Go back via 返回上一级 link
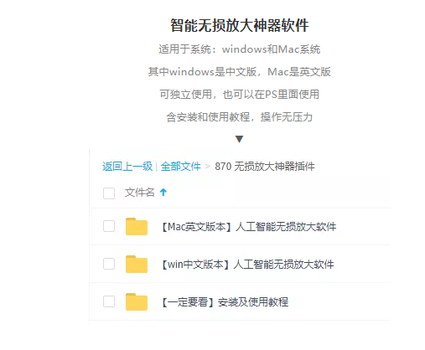 (x=127, y=167)
